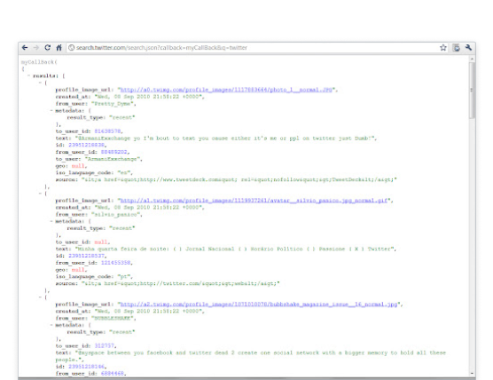493x380 pixels.
Task: Click the browser forward arrow
Action: pos(36,48)
